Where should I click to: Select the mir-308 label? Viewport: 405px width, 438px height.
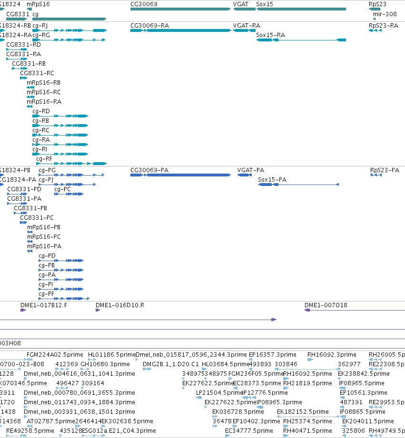[385, 14]
